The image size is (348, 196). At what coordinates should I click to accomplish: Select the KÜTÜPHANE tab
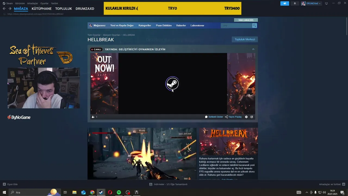point(42,9)
